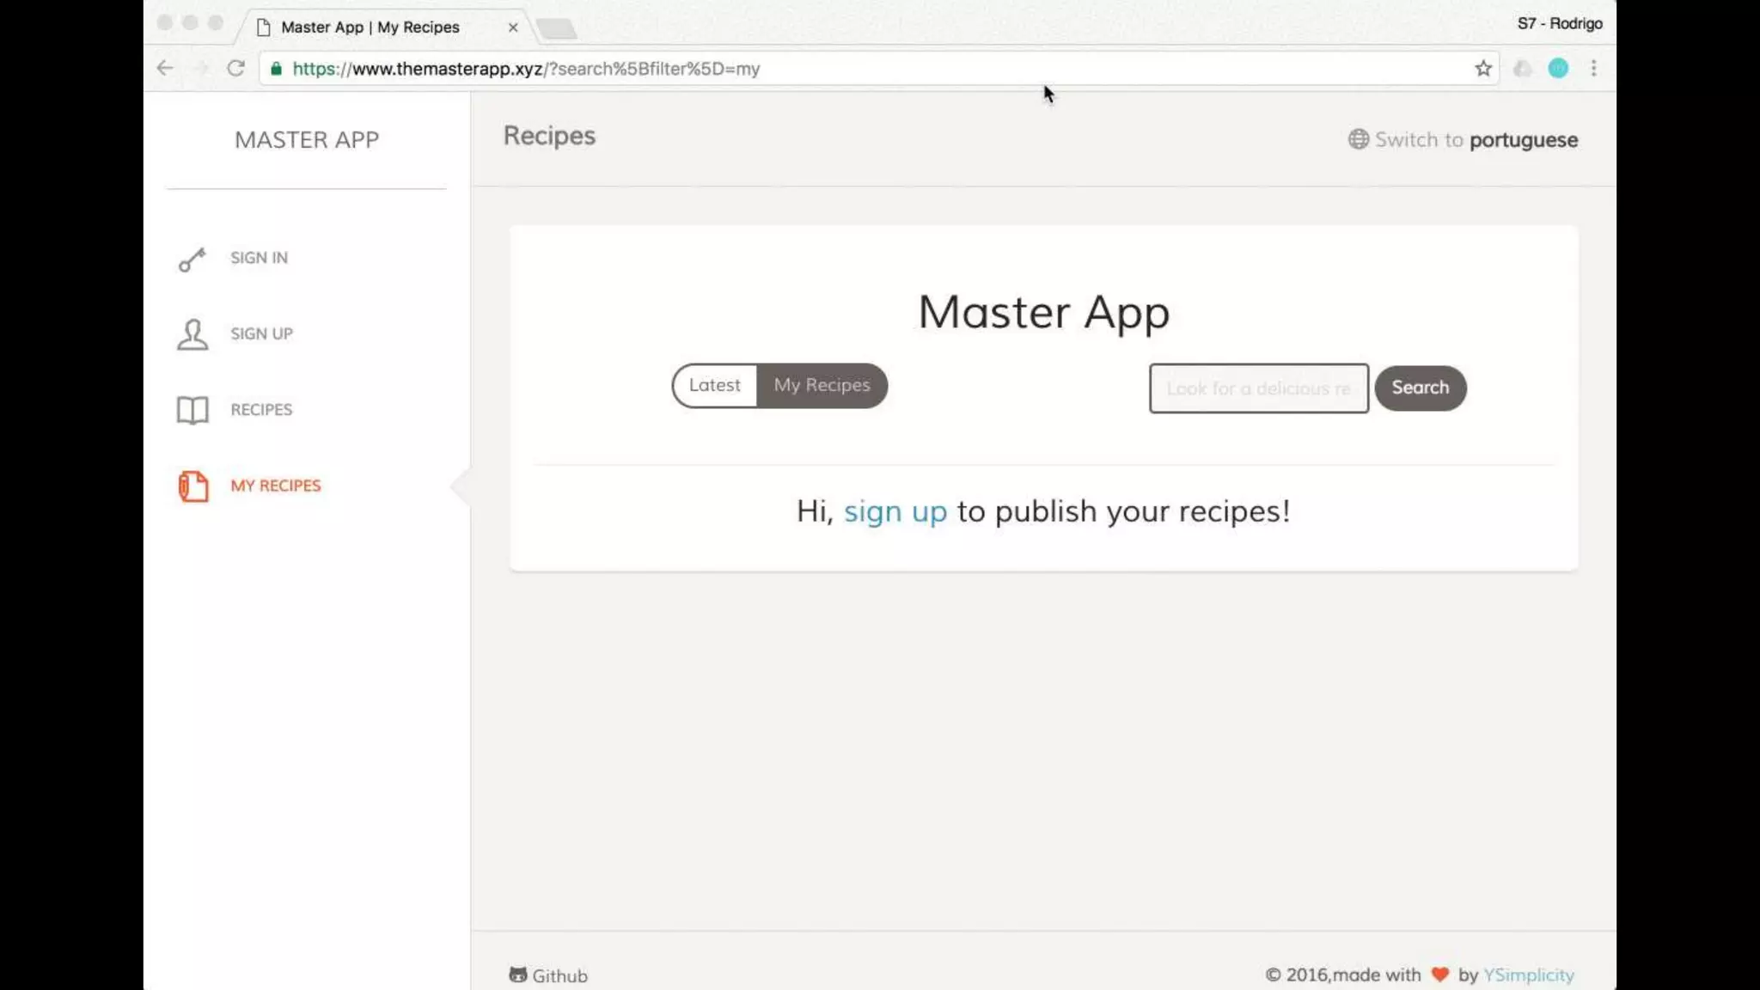Click the teal browser extension icon
This screenshot has width=1760, height=990.
pyautogui.click(x=1558, y=69)
